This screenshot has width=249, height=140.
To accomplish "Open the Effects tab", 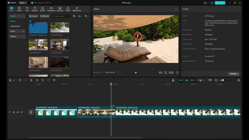I will pyautogui.click(x=42, y=9).
